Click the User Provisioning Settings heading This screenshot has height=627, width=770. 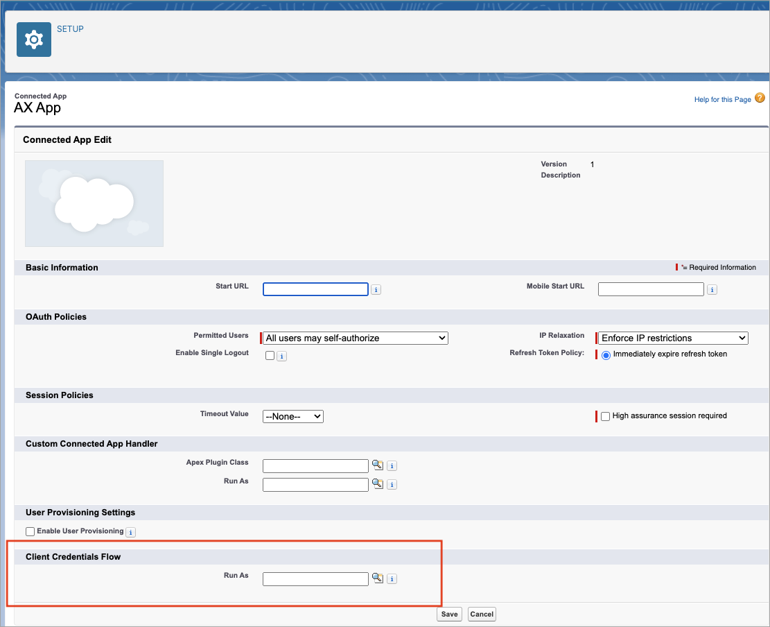click(x=80, y=512)
